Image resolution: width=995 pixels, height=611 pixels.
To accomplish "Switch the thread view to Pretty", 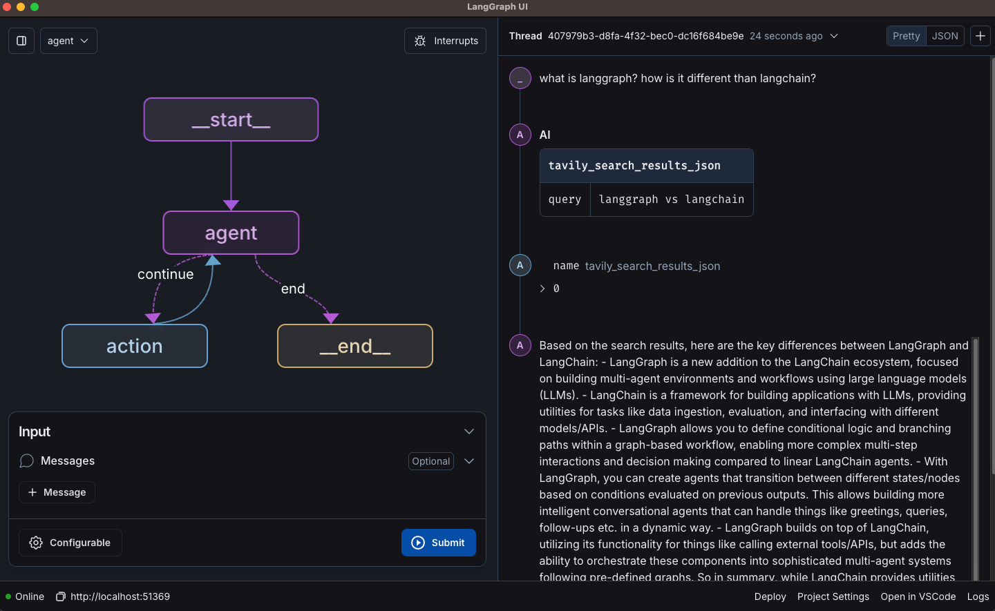I will [906, 35].
